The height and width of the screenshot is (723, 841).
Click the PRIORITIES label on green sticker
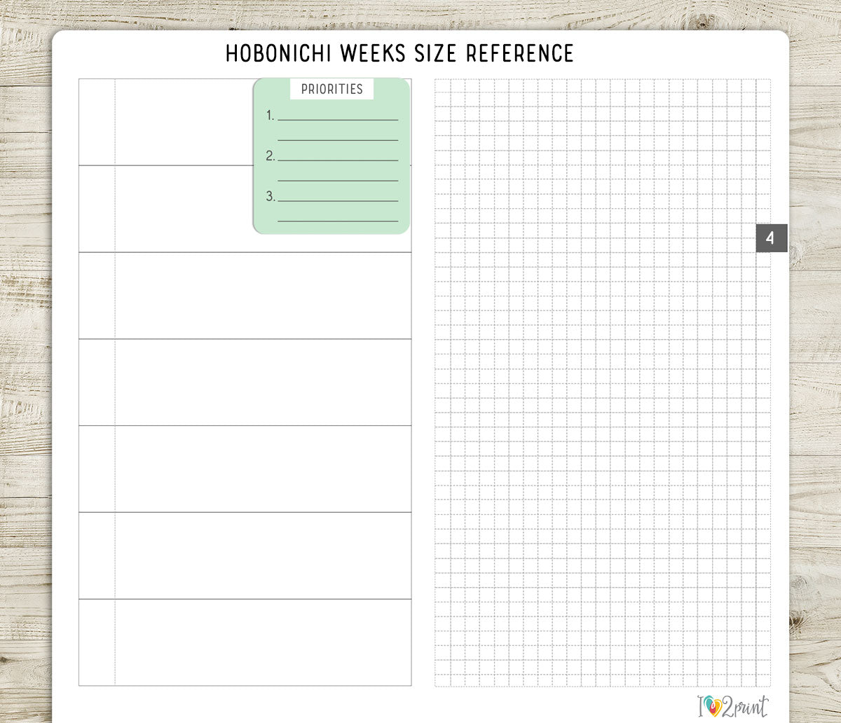coord(331,89)
